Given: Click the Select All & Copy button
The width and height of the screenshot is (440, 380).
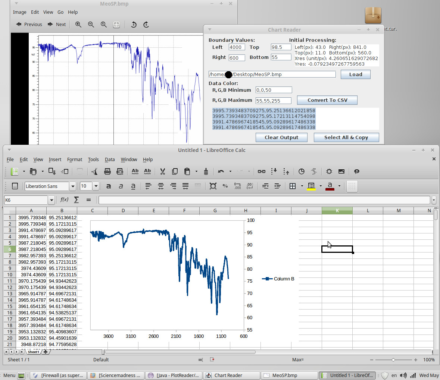Looking at the screenshot, I should [x=346, y=138].
